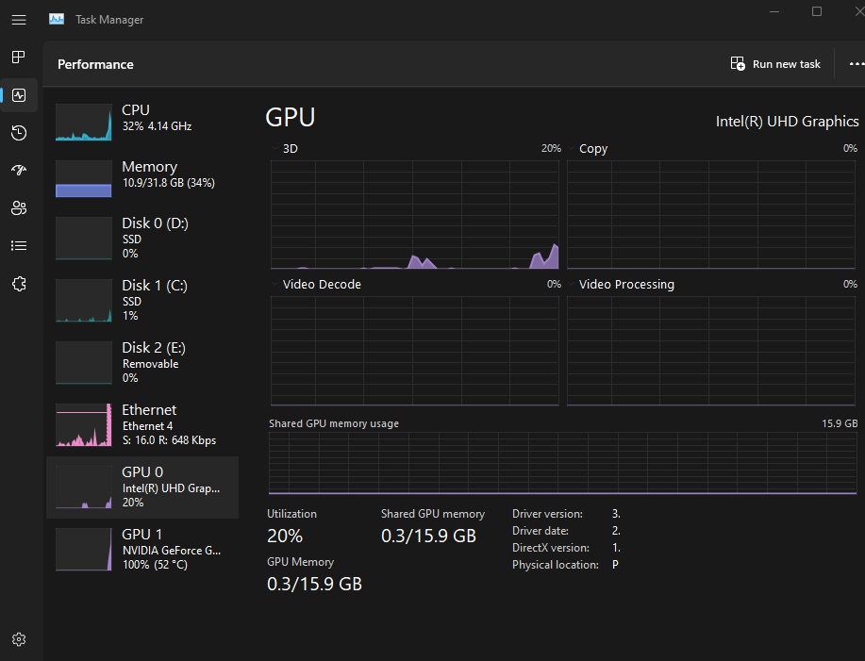Click the Intel(R) UHD Graphics title
The height and width of the screenshot is (661, 865).
click(787, 122)
